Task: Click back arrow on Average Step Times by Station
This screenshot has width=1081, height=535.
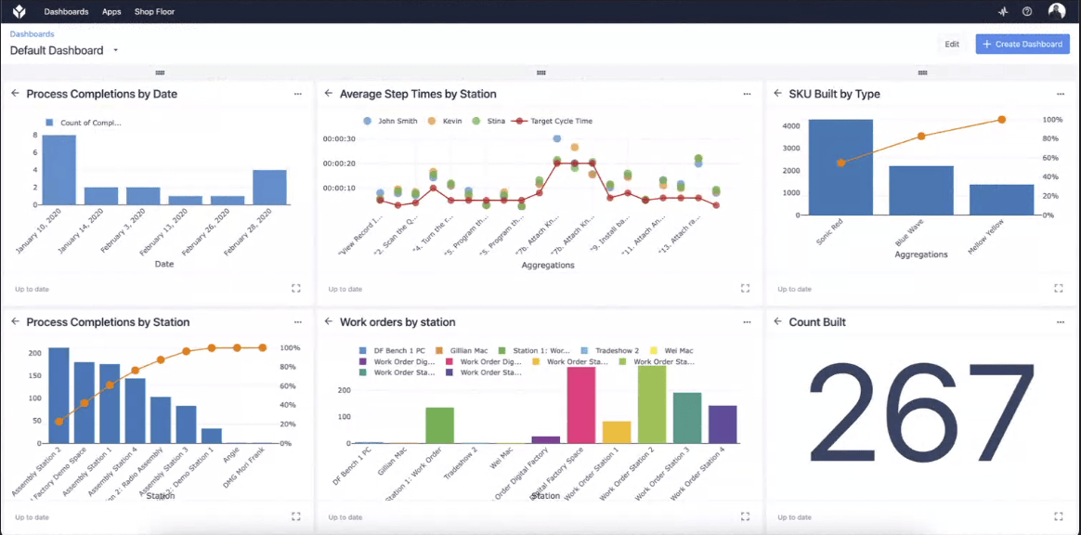Action: (x=328, y=94)
